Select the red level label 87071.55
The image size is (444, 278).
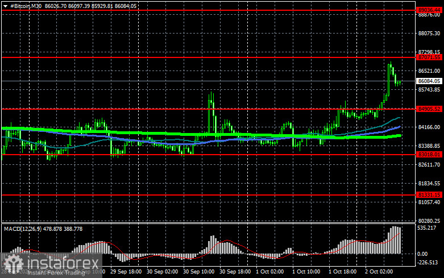click(429, 57)
